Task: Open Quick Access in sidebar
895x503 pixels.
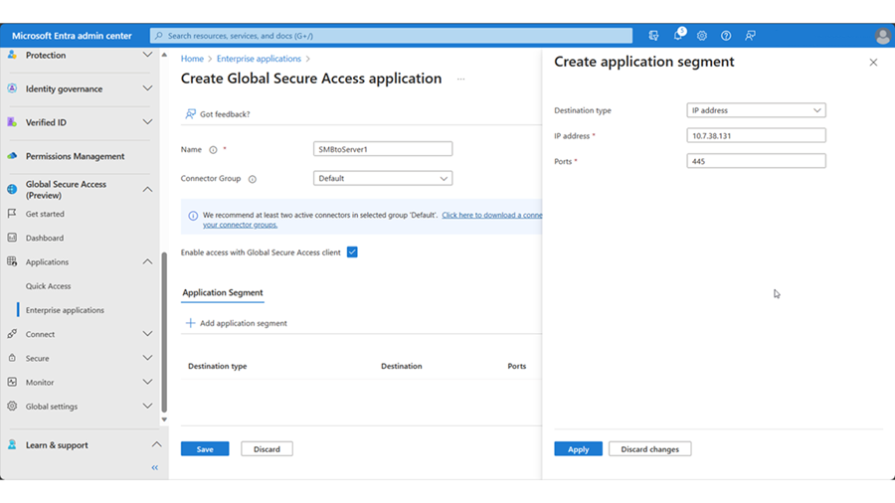Action: tap(49, 286)
